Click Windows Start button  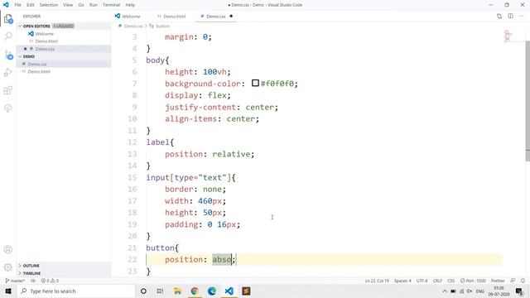pyautogui.click(x=8, y=291)
